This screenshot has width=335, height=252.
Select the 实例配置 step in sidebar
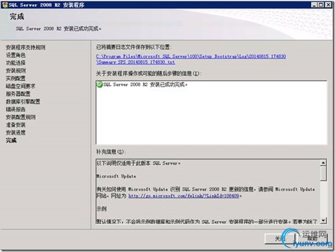pyautogui.click(x=16, y=78)
